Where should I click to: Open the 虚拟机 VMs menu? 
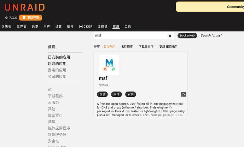coord(103,27)
